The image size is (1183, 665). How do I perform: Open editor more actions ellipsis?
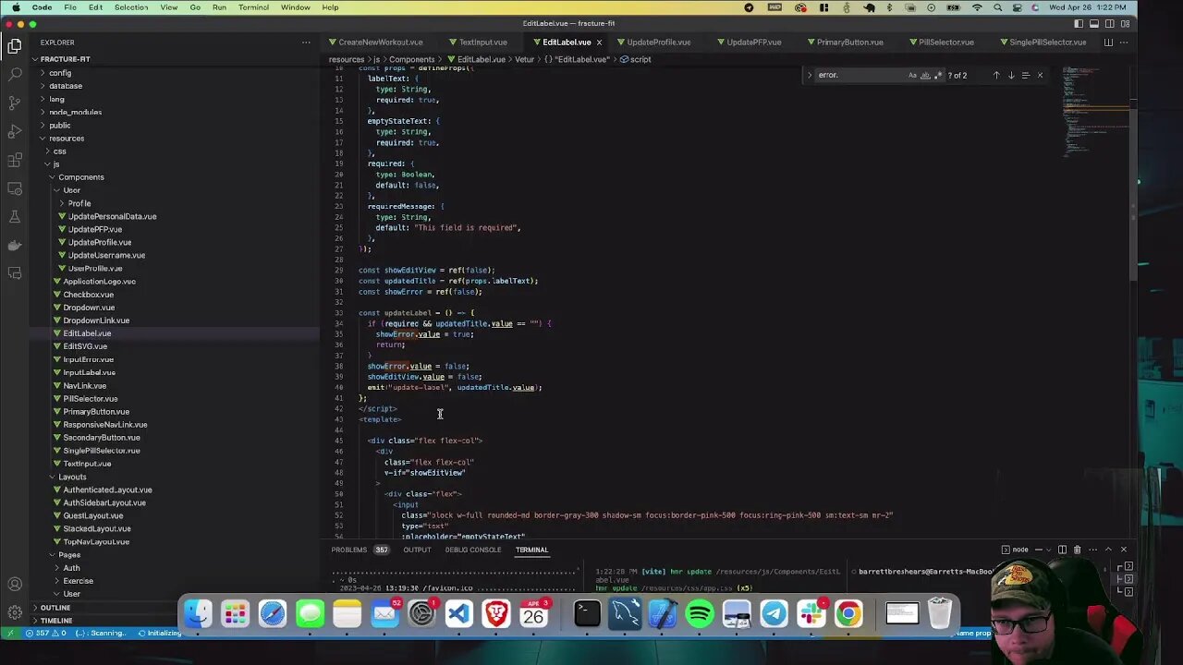tap(1123, 42)
